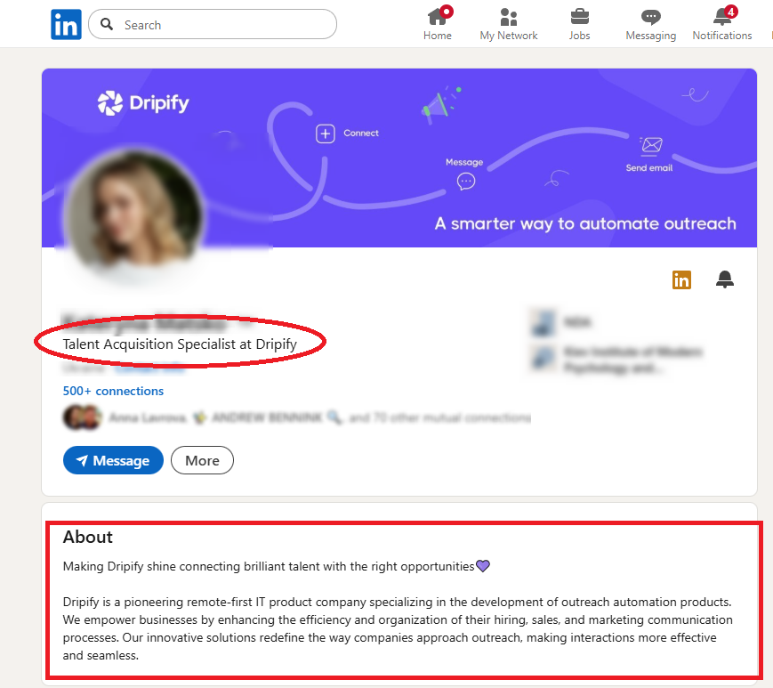Open the 500+ connections link
This screenshot has height=688, width=773.
pyautogui.click(x=113, y=391)
